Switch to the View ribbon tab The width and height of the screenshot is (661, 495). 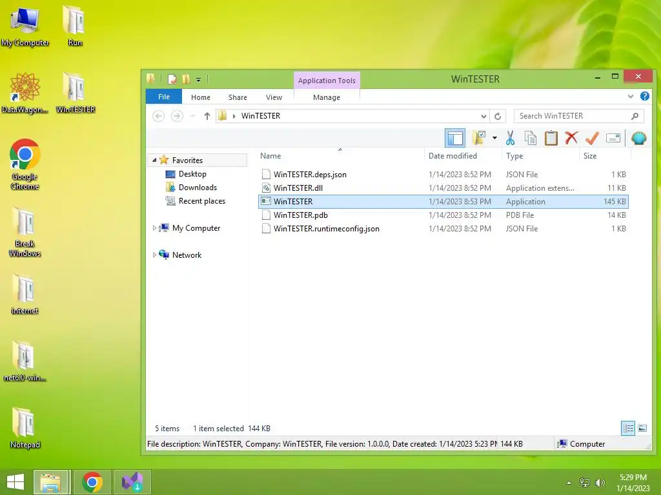tap(274, 97)
